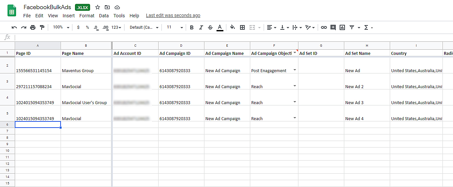This screenshot has width=453, height=187.
Task: Click the Redo arrow icon
Action: coord(24,27)
